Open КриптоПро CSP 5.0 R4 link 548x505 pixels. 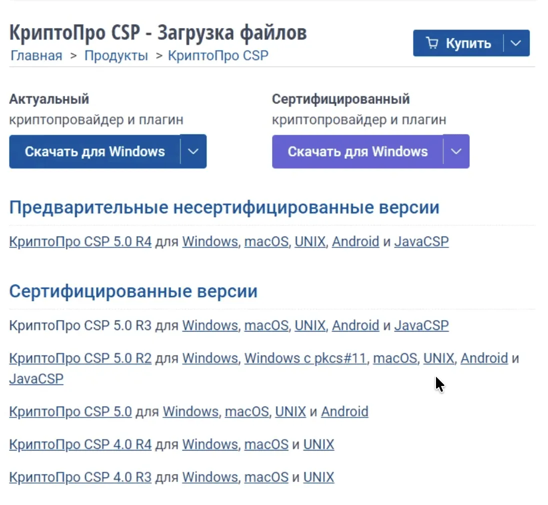(80, 242)
